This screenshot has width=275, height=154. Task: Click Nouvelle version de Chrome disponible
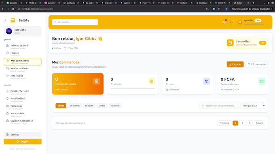[x=251, y=9]
